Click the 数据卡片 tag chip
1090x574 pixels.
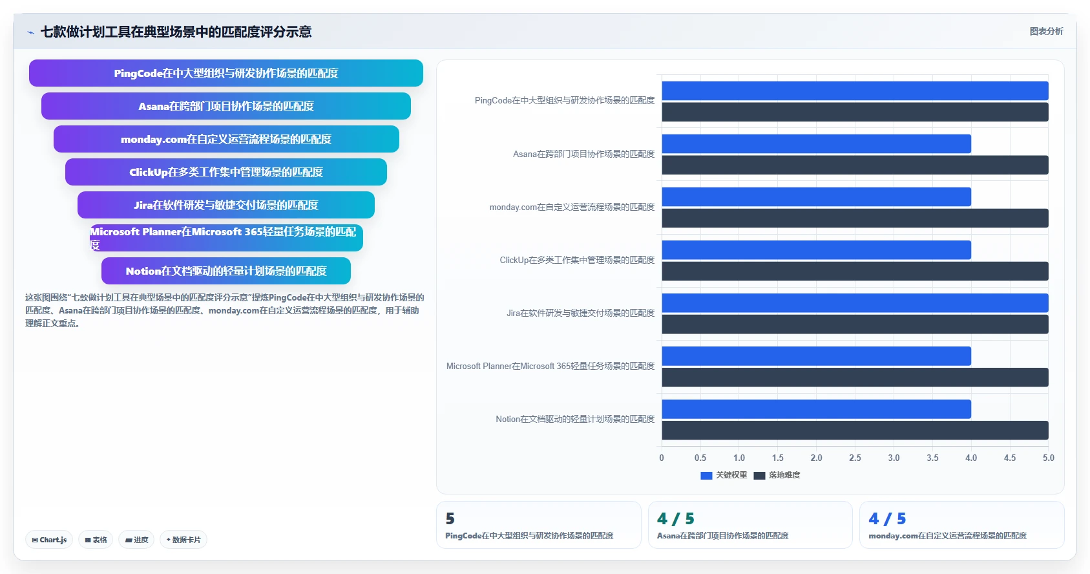(183, 540)
